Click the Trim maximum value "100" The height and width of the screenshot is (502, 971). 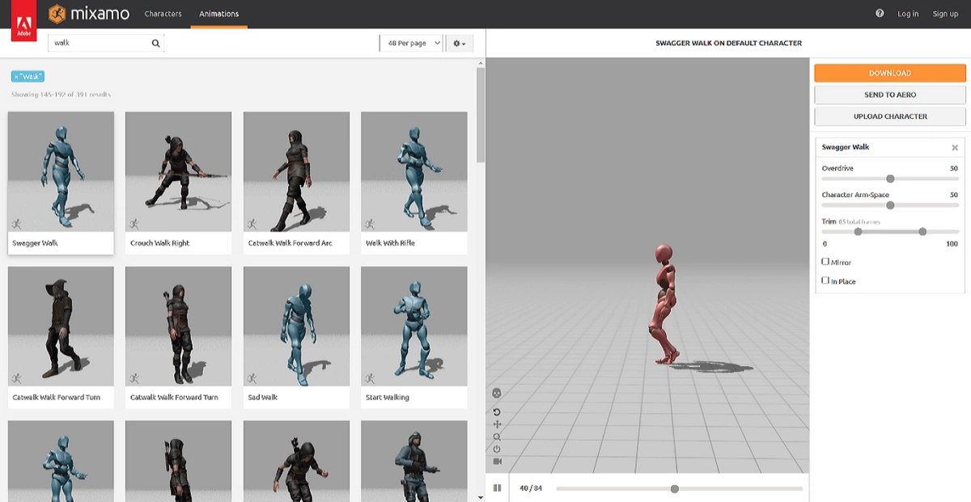coord(952,243)
